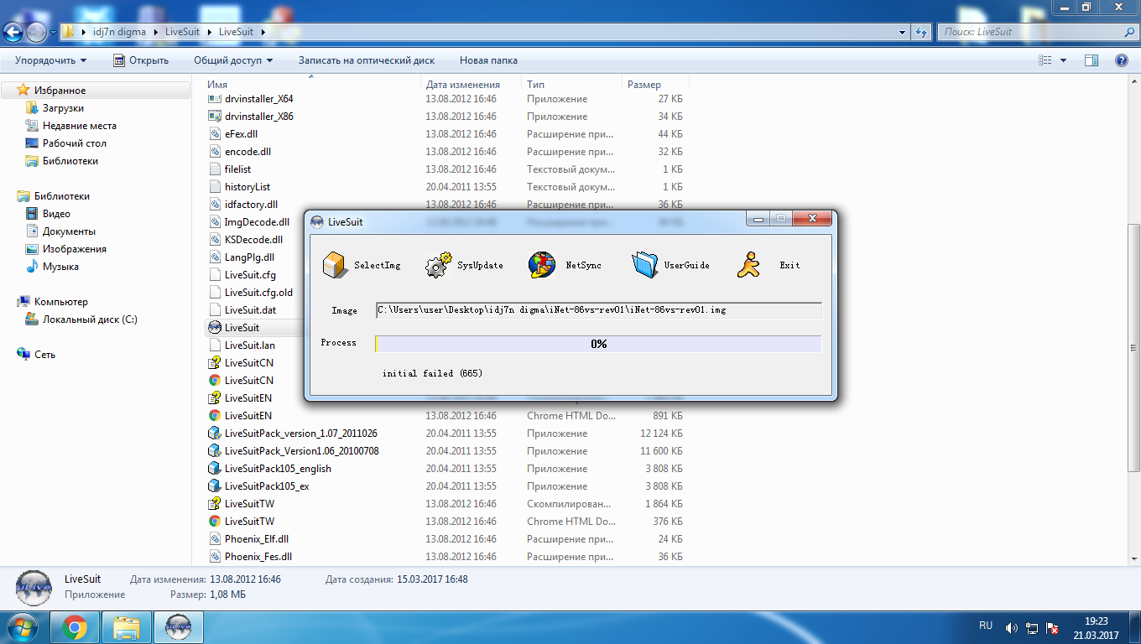Click the Windows Start button

click(x=23, y=626)
